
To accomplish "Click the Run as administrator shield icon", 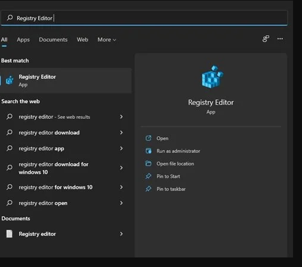I will coord(149,151).
